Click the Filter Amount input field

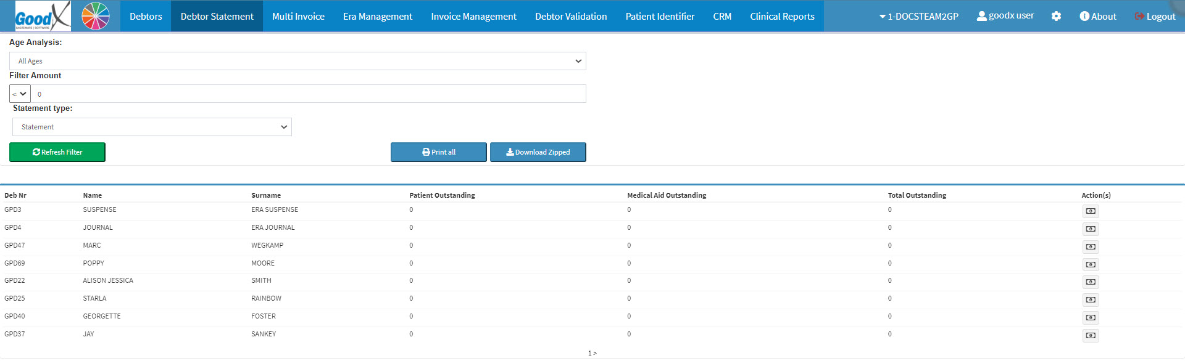coord(309,94)
